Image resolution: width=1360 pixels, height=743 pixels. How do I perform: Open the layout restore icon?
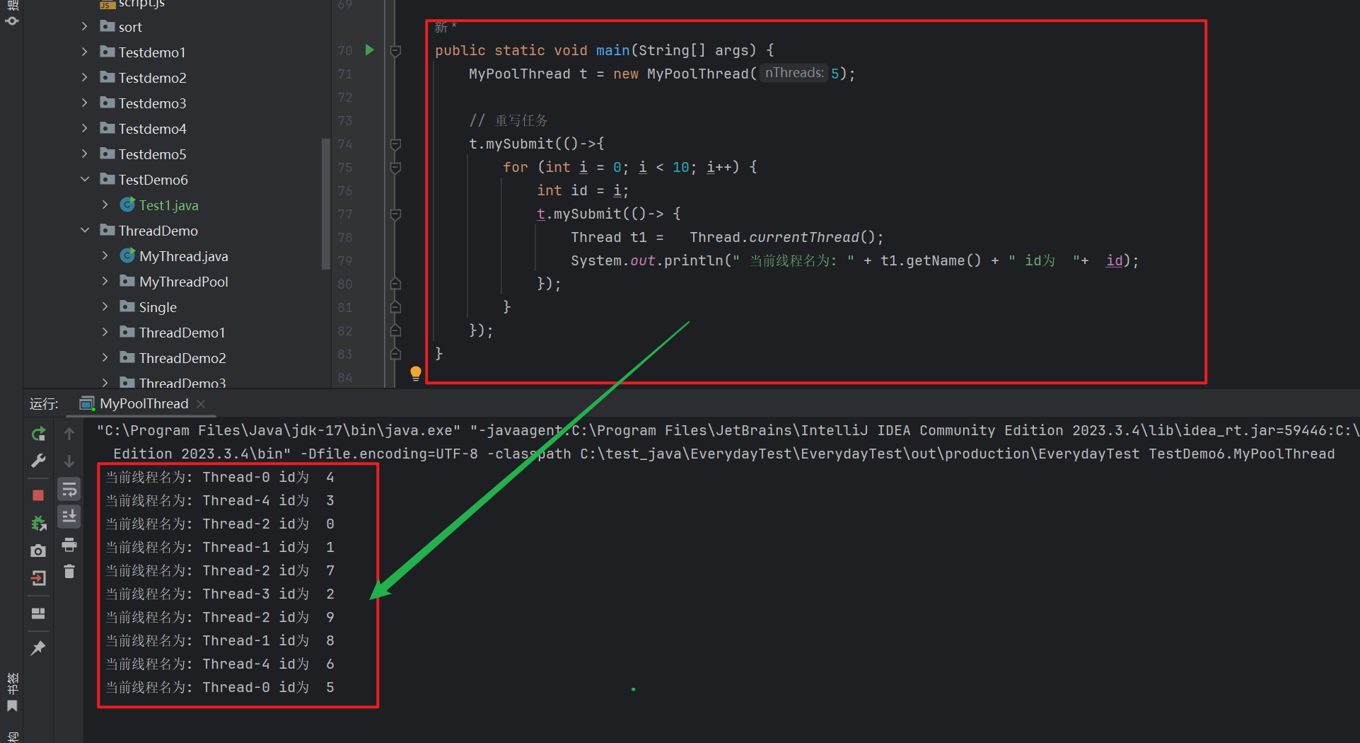39,614
